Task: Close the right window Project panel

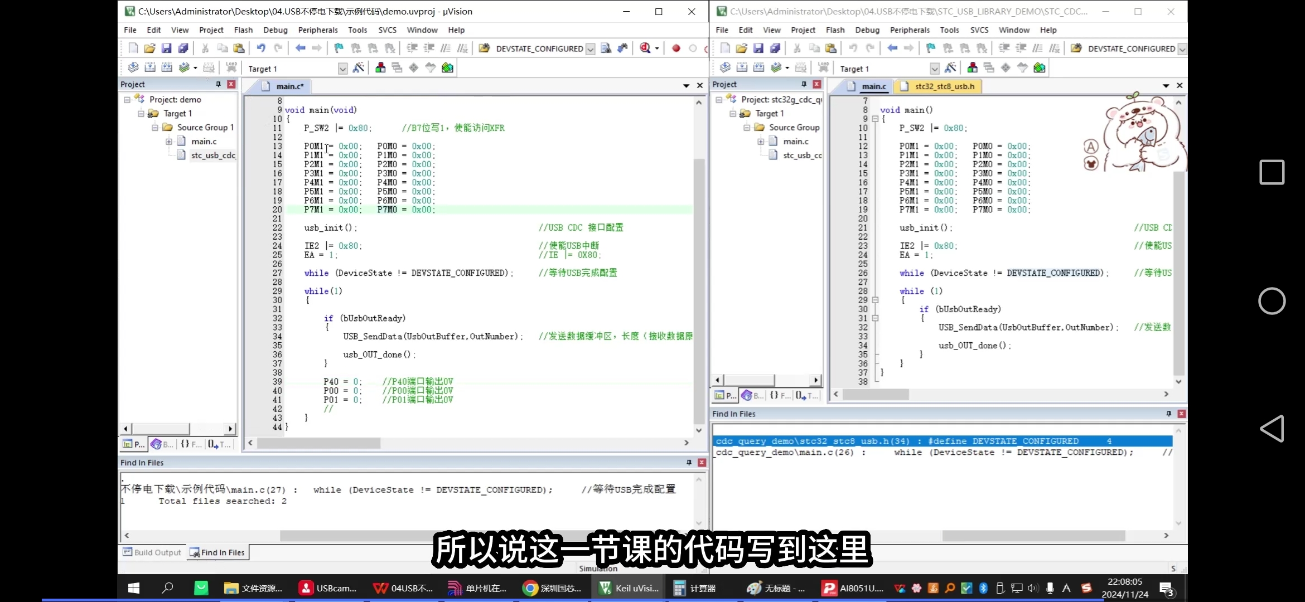Action: pyautogui.click(x=817, y=84)
